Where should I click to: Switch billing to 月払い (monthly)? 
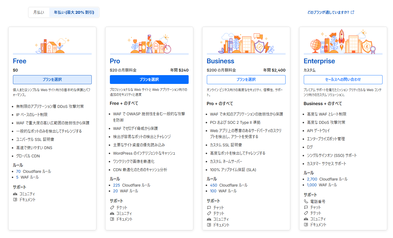coord(39,12)
